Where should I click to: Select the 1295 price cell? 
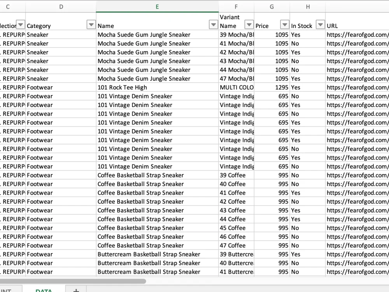pos(272,87)
